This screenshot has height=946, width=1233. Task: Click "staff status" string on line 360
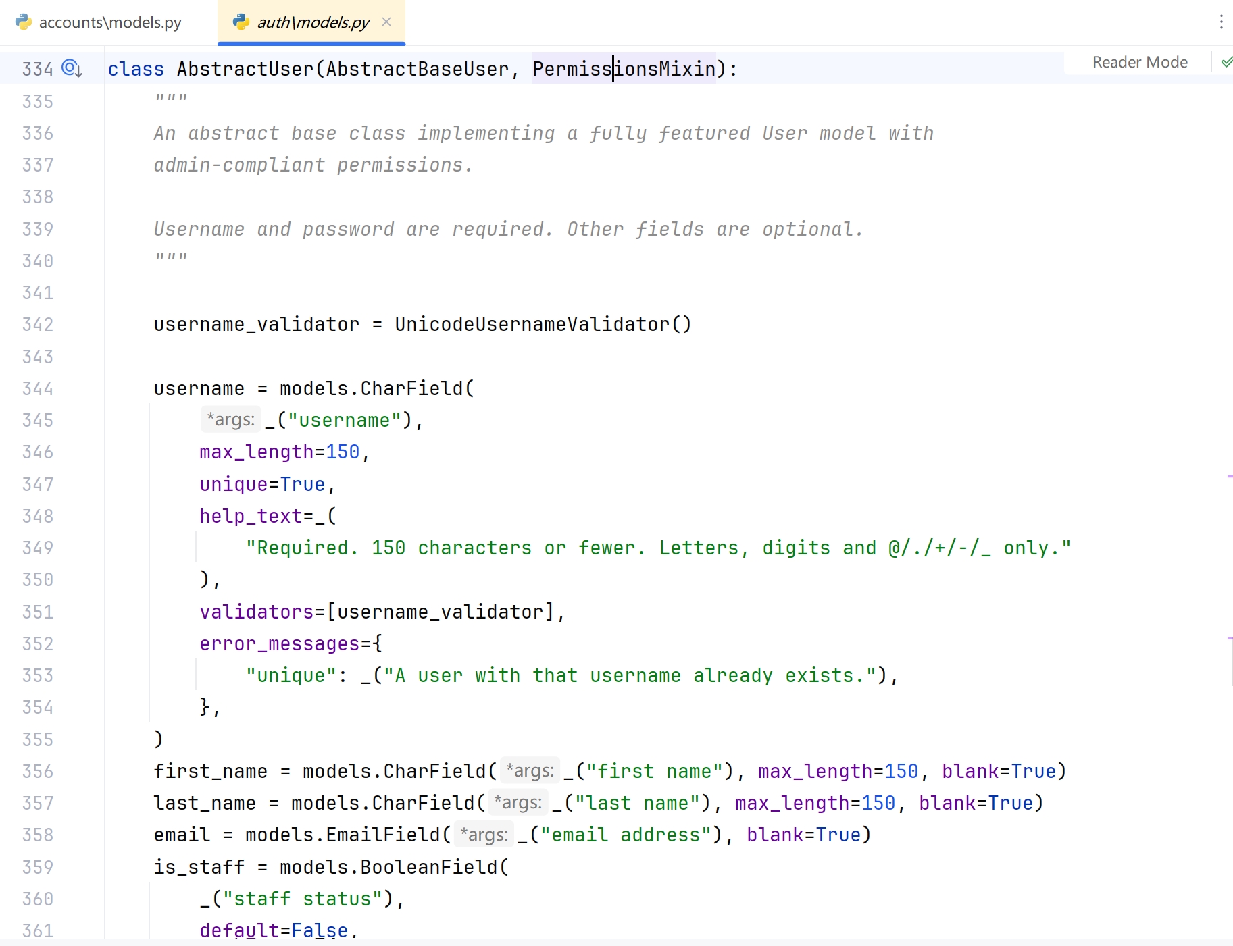[303, 899]
